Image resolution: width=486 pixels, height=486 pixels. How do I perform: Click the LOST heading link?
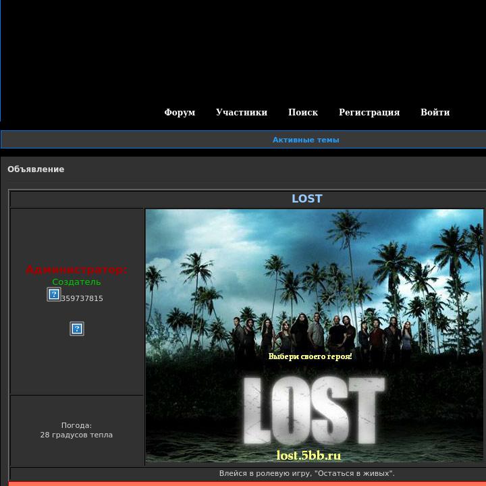pyautogui.click(x=307, y=198)
